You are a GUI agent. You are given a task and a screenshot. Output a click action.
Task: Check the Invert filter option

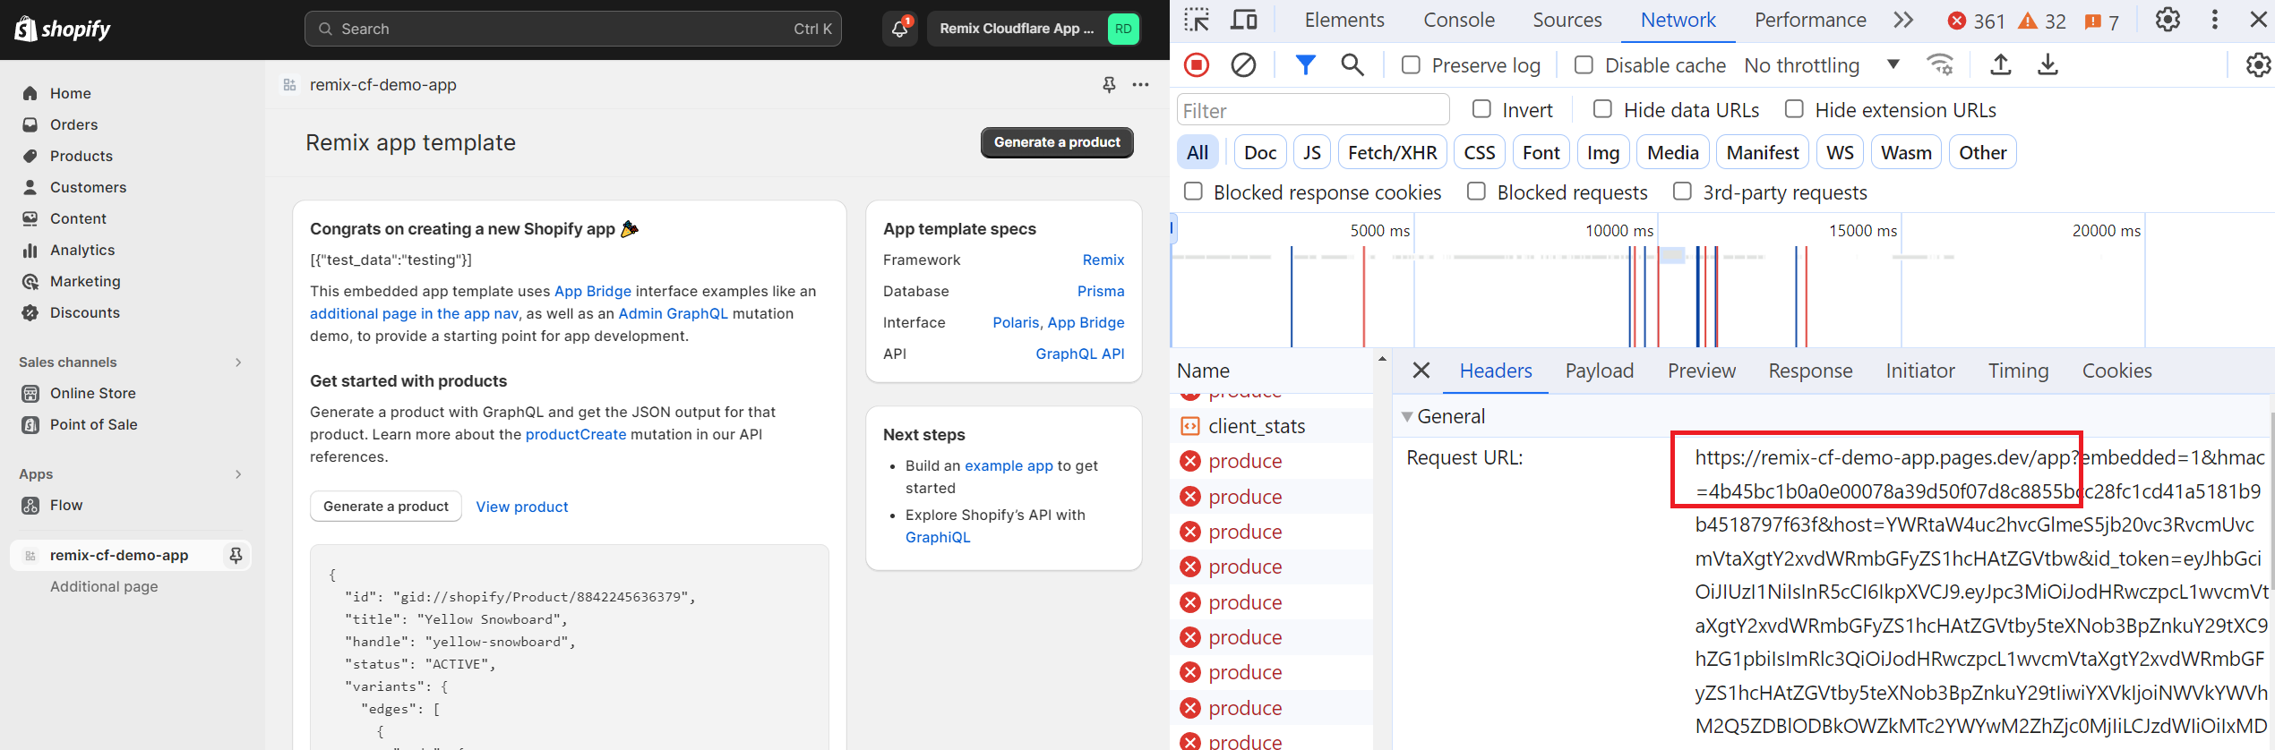pos(1481,109)
